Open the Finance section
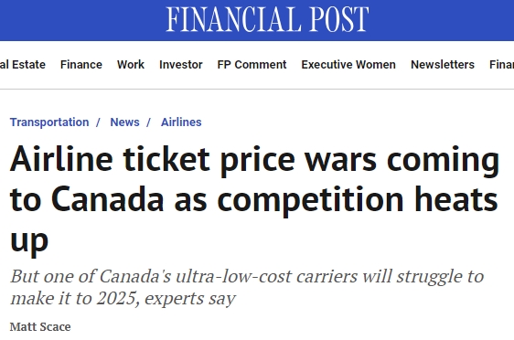This screenshot has width=514, height=340. (x=81, y=65)
